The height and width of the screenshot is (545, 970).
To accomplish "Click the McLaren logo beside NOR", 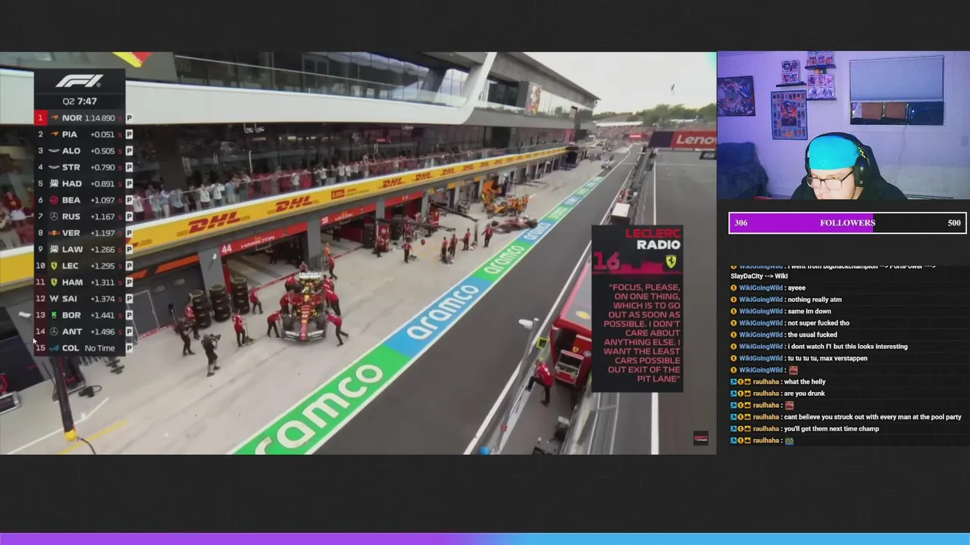I will [54, 118].
